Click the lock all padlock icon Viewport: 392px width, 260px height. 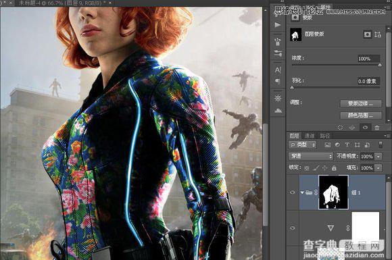pos(334,168)
